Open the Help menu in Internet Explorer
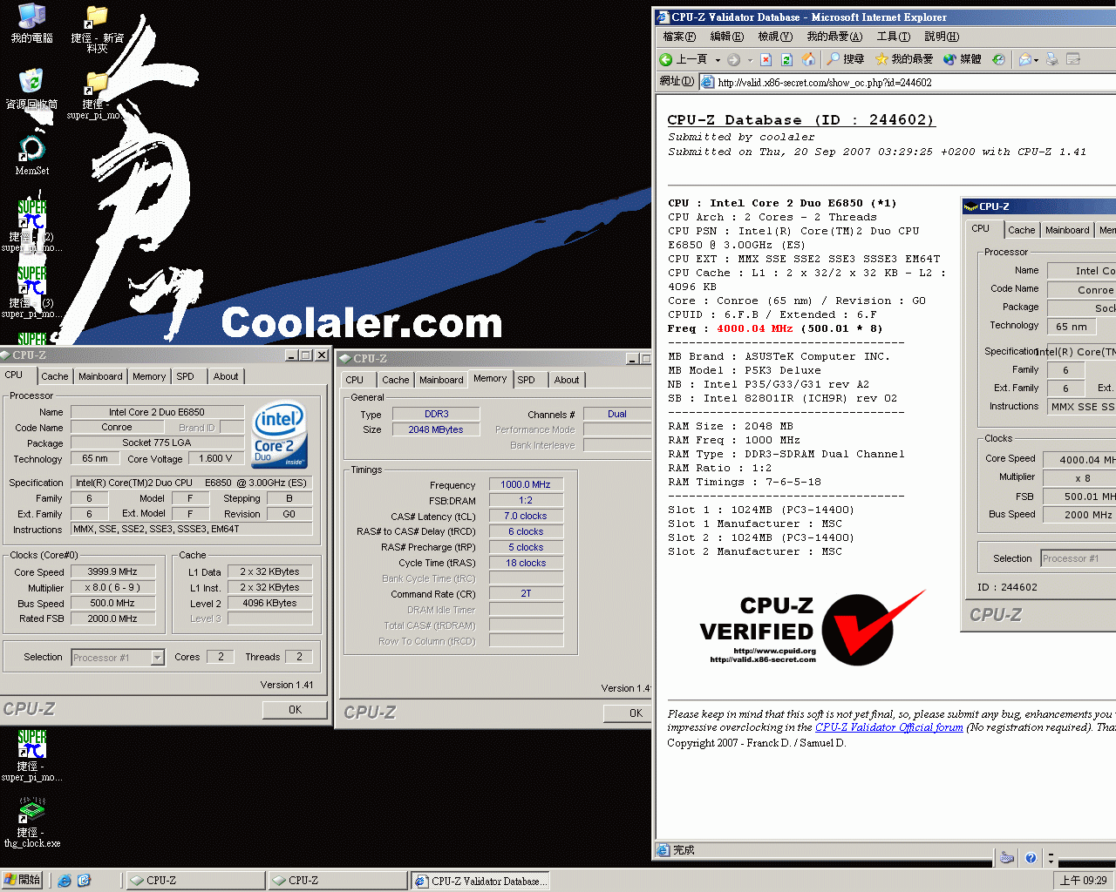The width and height of the screenshot is (1116, 892). [942, 37]
